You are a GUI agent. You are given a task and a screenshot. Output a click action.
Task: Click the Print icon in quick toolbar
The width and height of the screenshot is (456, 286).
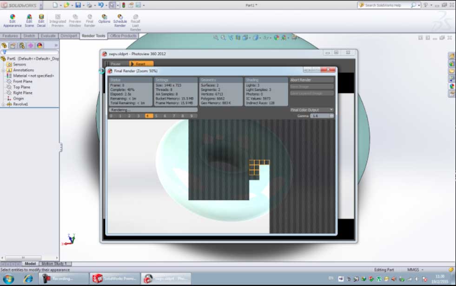click(89, 5)
